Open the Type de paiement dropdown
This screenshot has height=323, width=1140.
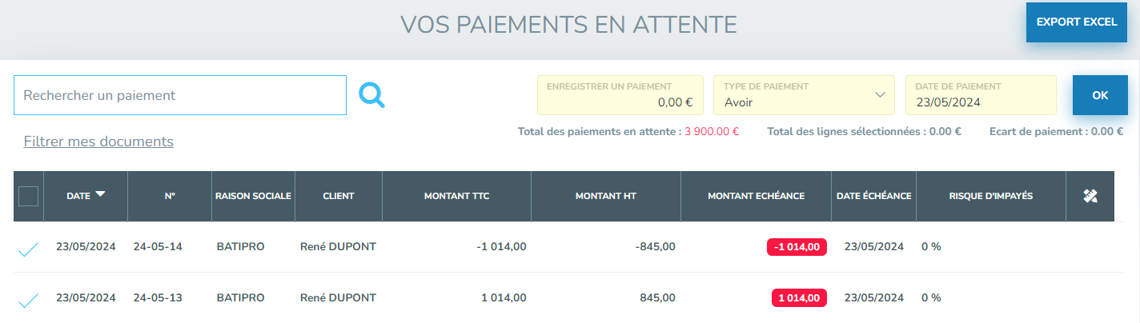[x=804, y=95]
